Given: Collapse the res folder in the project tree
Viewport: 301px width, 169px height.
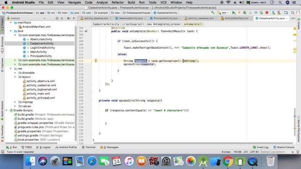Looking at the screenshot, I should (x=11, y=69).
